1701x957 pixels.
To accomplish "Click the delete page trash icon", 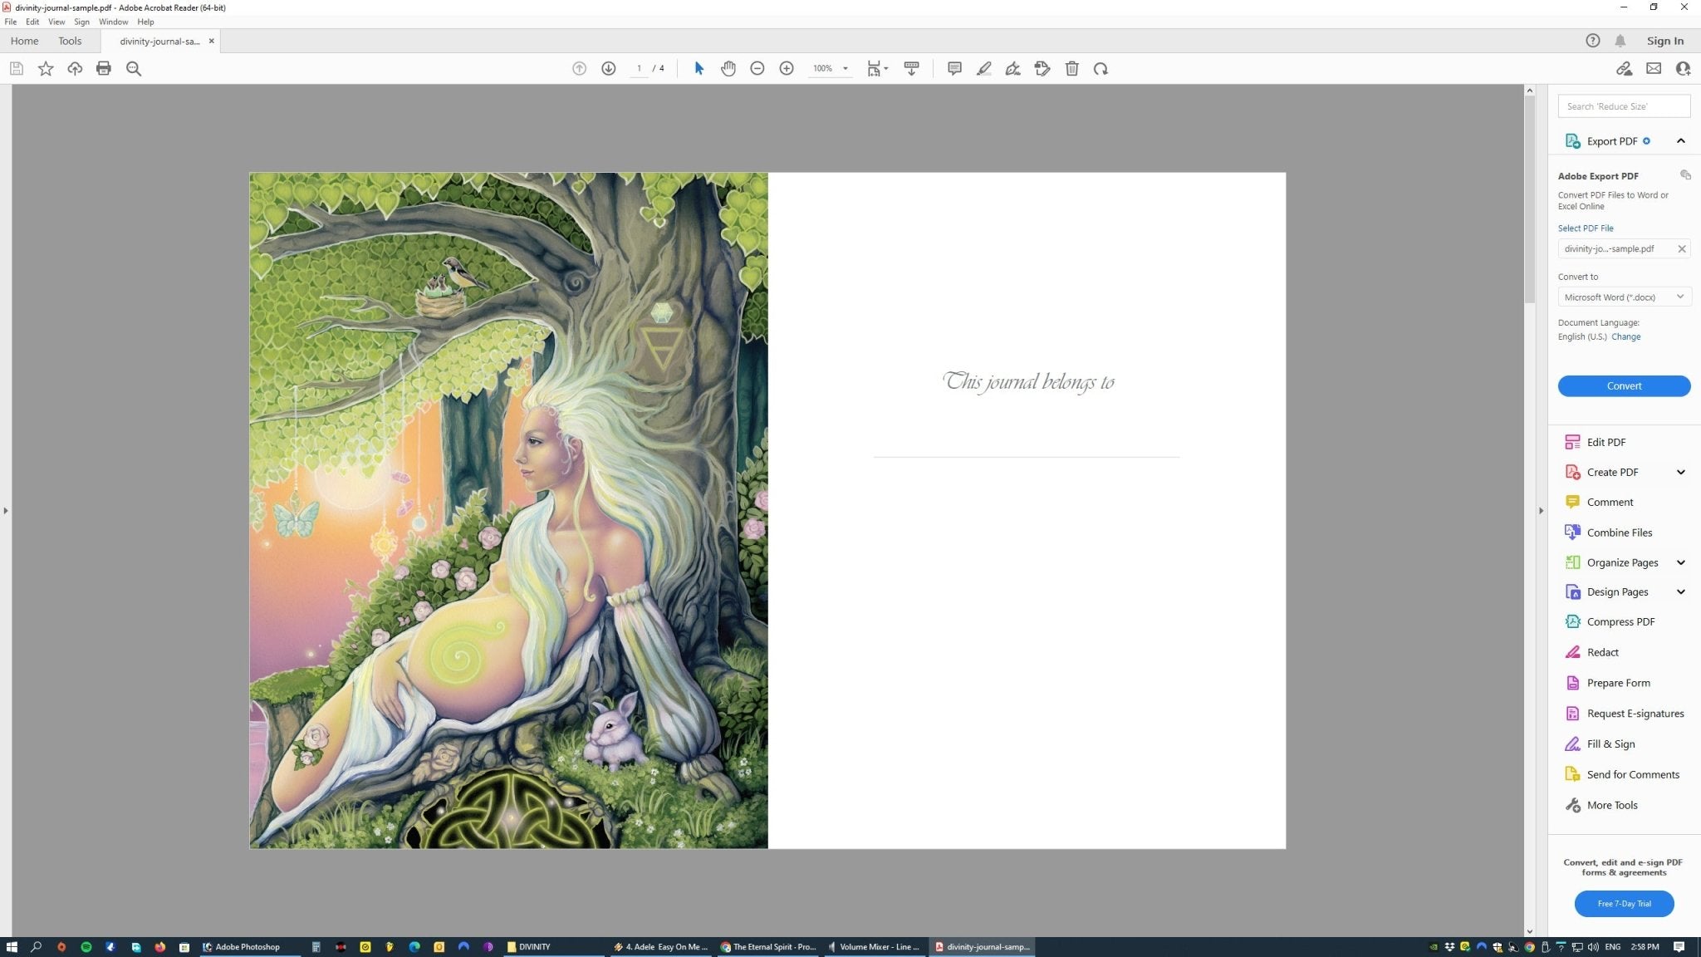I will click(x=1071, y=69).
